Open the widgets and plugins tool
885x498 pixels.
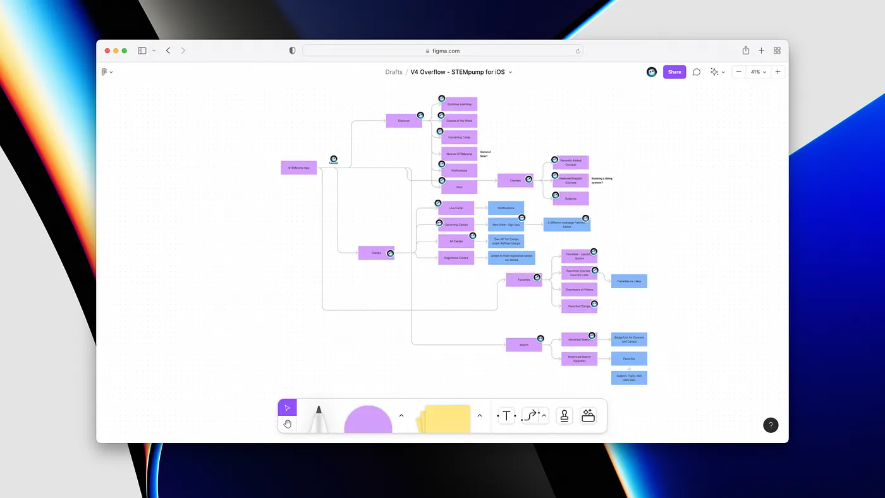589,416
